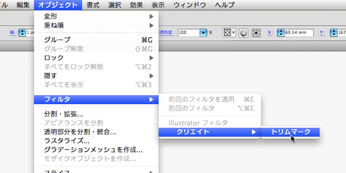346x173 pixels.
Task: Click the opacity value field
Action: (189, 33)
